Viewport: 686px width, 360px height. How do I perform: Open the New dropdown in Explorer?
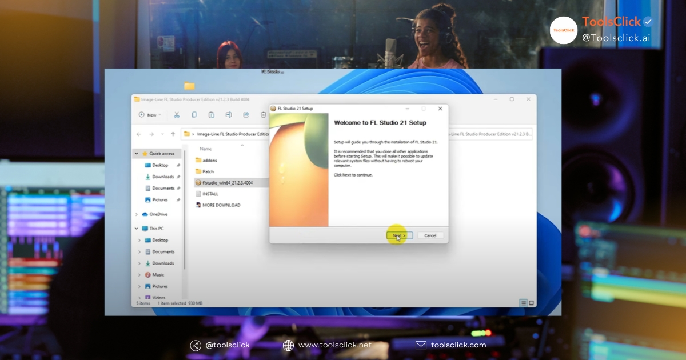click(x=150, y=115)
